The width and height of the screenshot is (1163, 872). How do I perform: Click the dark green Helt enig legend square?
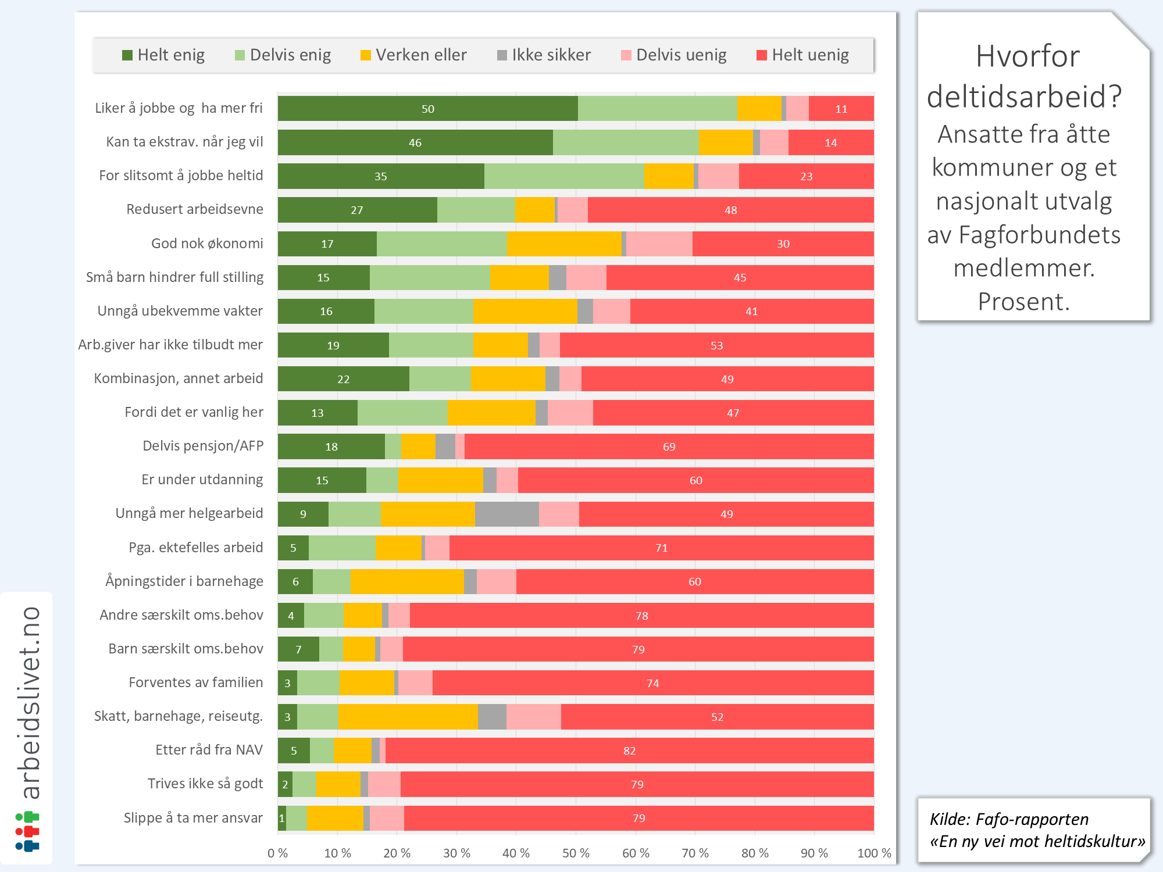pyautogui.click(x=127, y=55)
